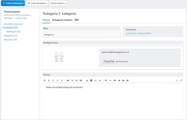The image size is (187, 120).
Task: Collapse the Kategoria 1 tree node
Action: click(3, 28)
